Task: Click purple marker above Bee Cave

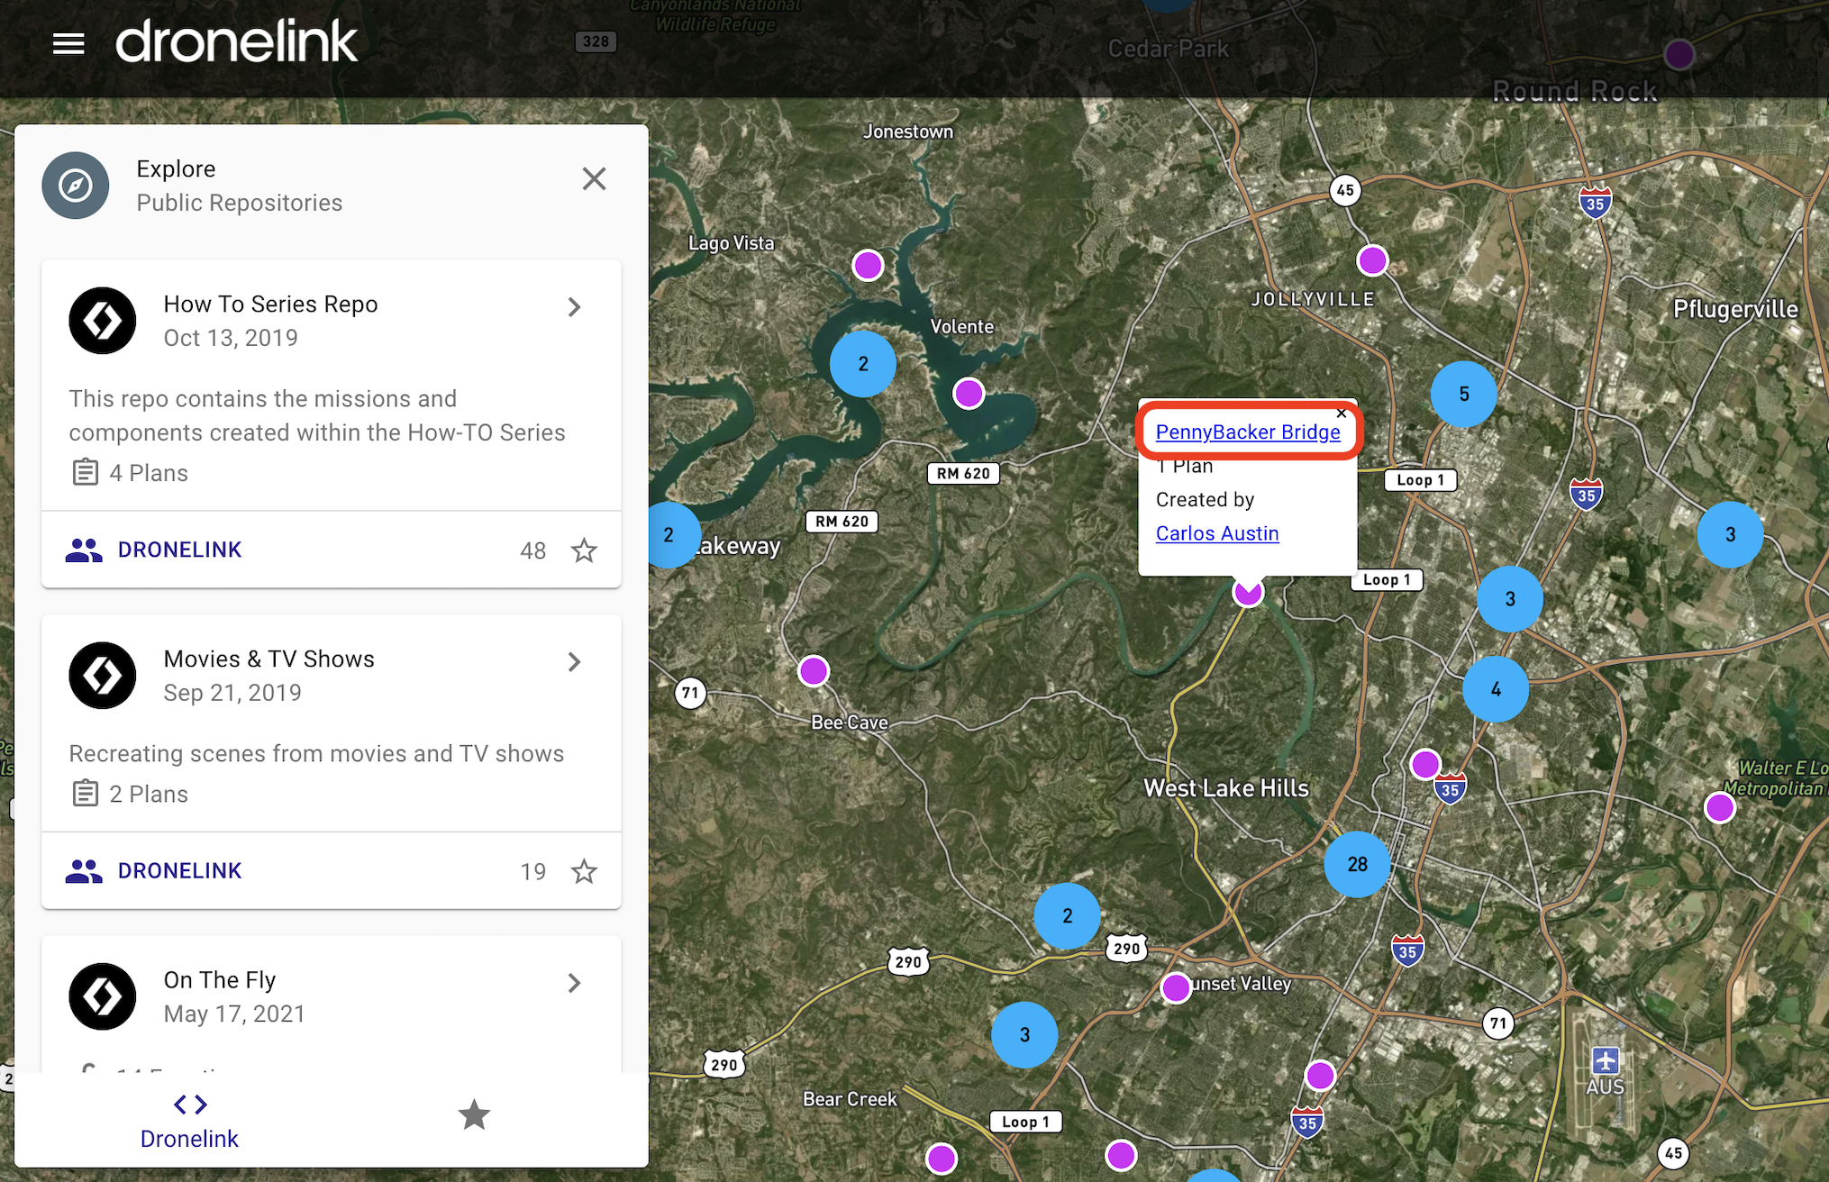Action: (814, 670)
